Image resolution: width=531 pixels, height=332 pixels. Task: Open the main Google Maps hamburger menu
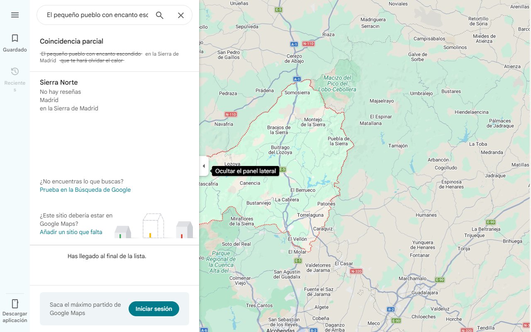pyautogui.click(x=15, y=15)
